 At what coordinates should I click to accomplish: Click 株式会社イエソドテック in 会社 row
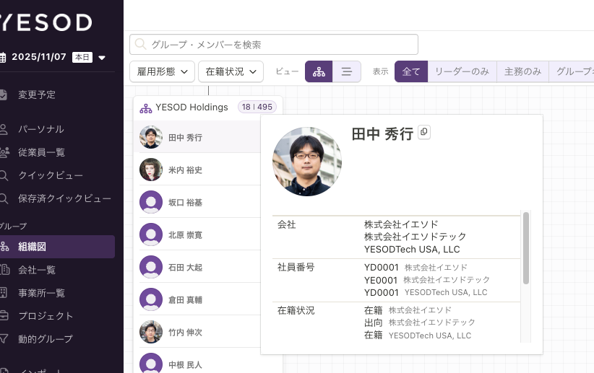coord(416,237)
